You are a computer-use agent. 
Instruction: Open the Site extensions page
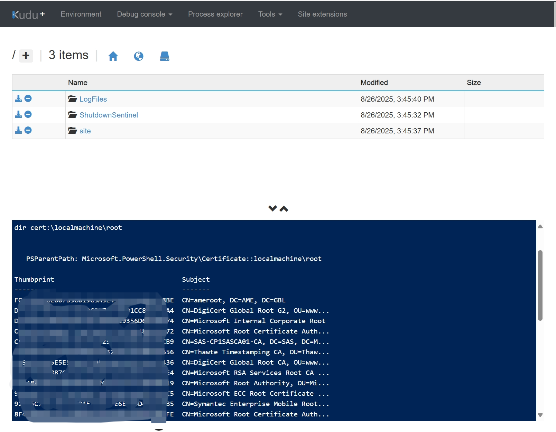point(322,14)
